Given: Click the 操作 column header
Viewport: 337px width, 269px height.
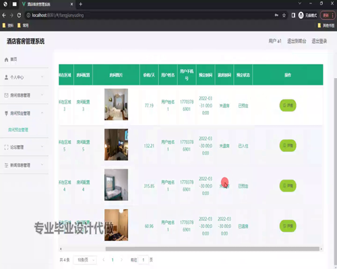Looking at the screenshot, I should point(288,75).
